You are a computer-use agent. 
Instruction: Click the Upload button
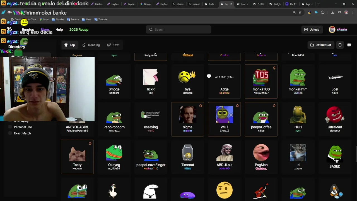click(x=312, y=30)
